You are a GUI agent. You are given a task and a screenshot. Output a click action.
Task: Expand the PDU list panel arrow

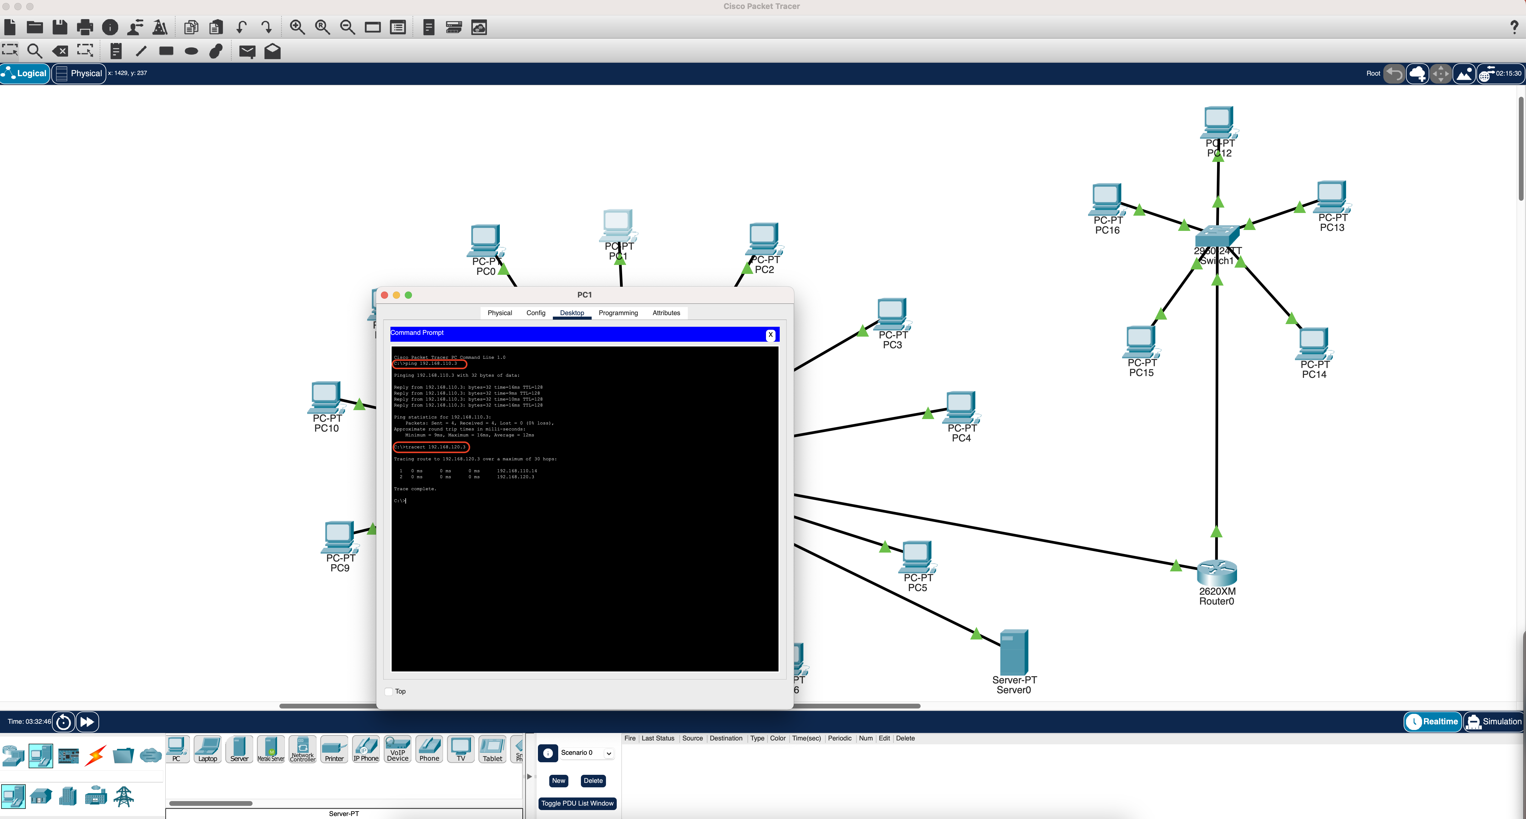[x=529, y=776]
